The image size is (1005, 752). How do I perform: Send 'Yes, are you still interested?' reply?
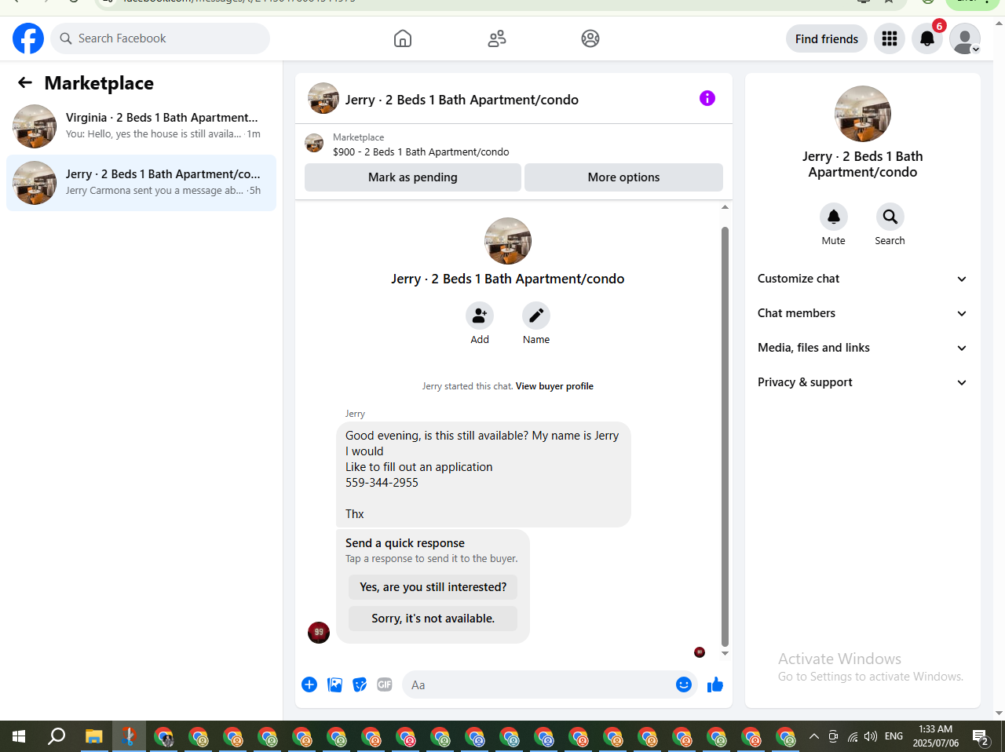coord(433,587)
